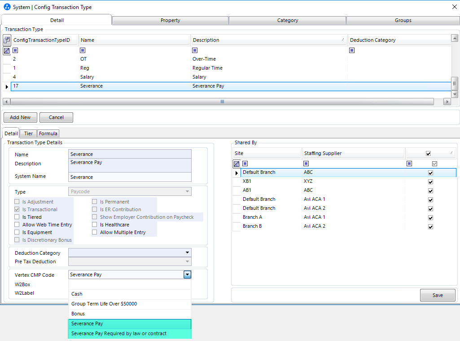Image resolution: width=460 pixels, height=341 pixels.
Task: Click the vertical scrollbar thumb of Transaction Type grid
Action: 455,84
